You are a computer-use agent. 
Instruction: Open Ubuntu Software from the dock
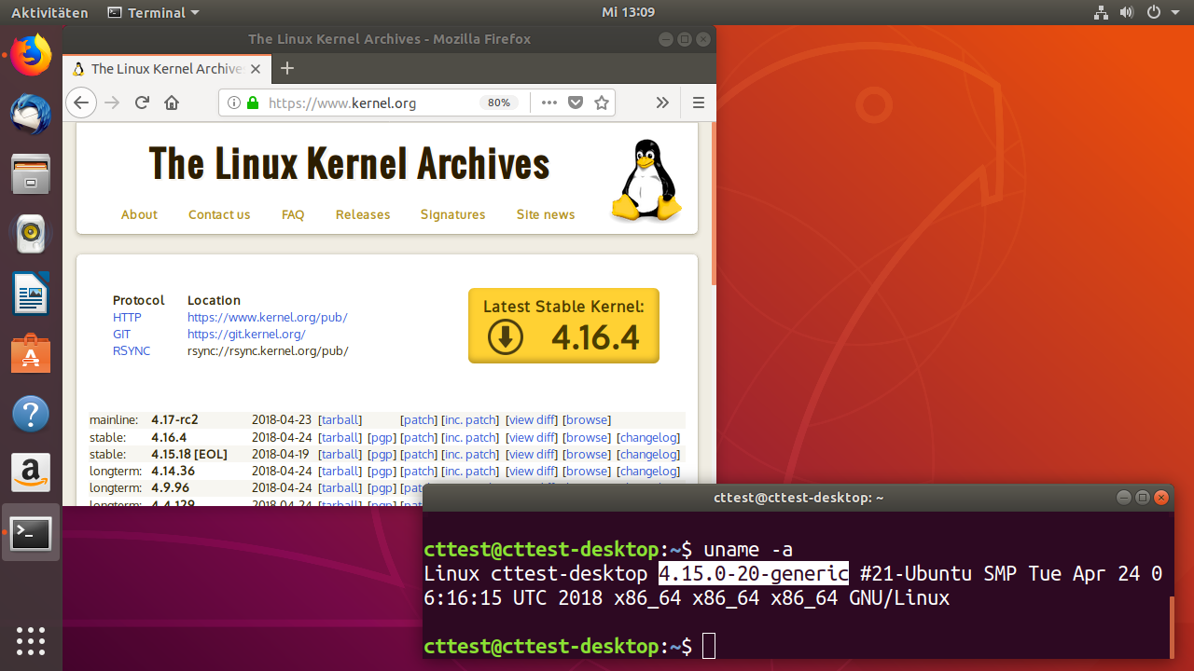[x=31, y=354]
